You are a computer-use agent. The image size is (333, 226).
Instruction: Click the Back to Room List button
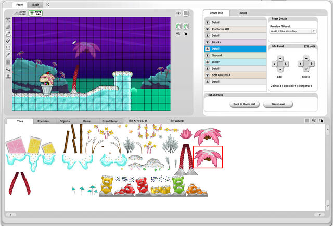click(245, 104)
